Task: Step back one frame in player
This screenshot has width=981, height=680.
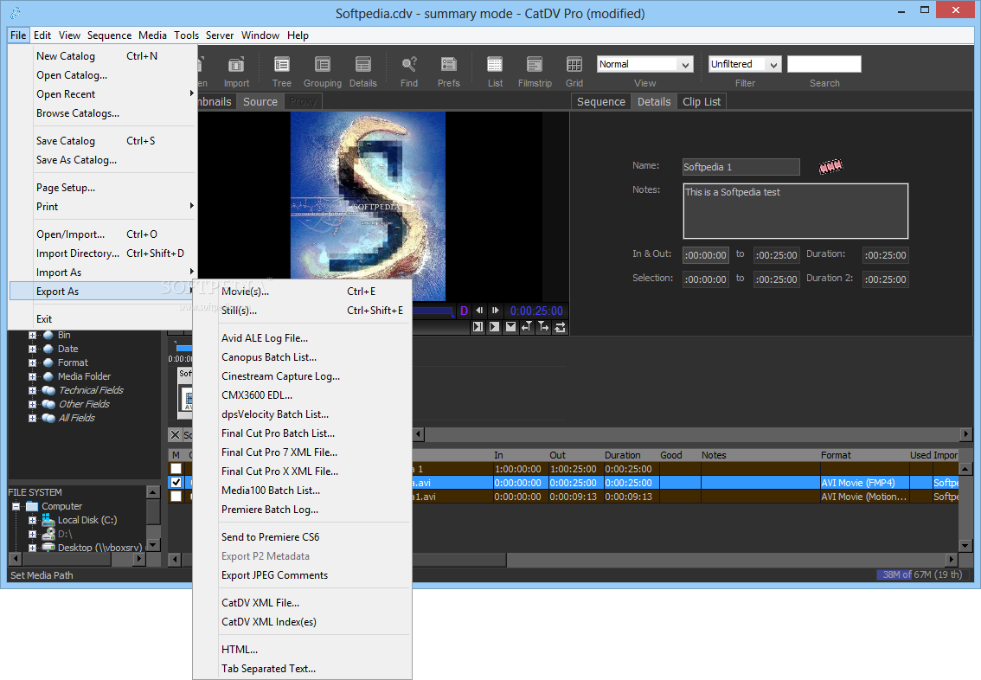Action: (479, 311)
